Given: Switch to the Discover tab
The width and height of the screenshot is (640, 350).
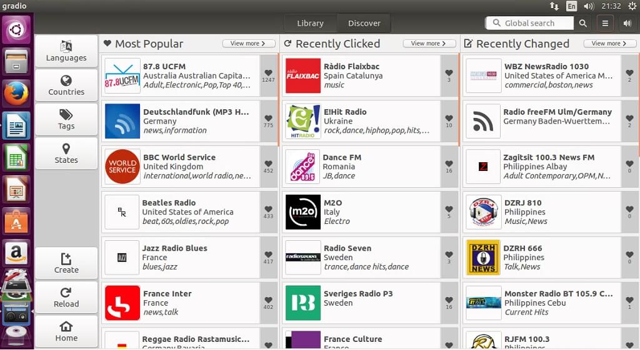Looking at the screenshot, I should (x=364, y=23).
